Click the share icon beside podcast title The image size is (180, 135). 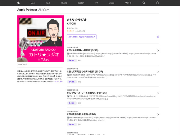(x=158, y=37)
